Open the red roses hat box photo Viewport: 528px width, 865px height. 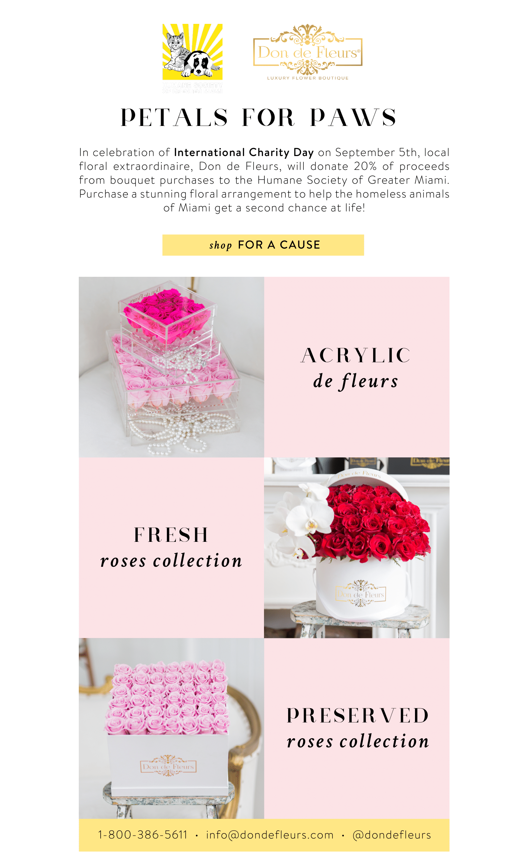point(357,548)
